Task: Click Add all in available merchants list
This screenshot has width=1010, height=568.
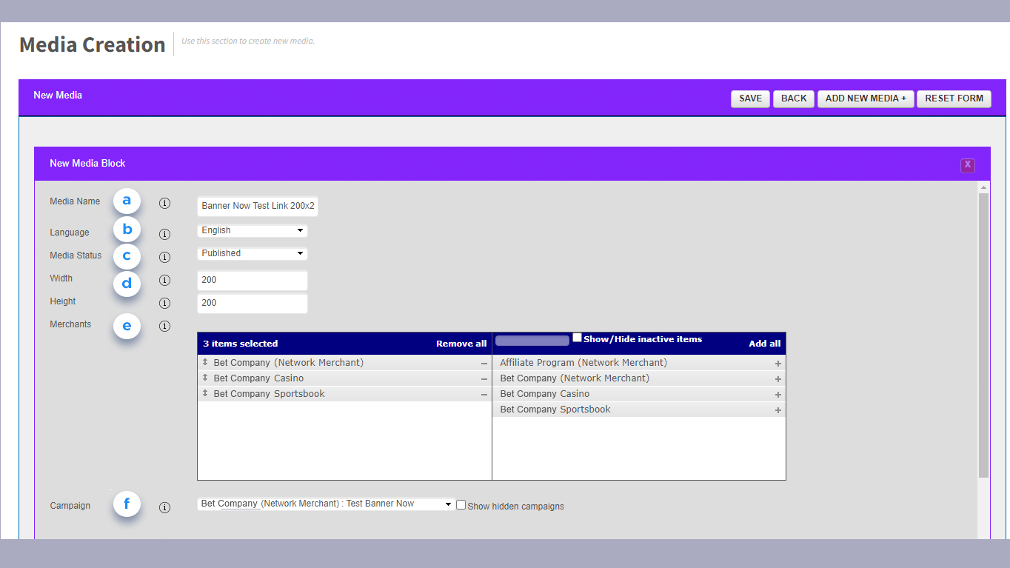Action: [764, 344]
